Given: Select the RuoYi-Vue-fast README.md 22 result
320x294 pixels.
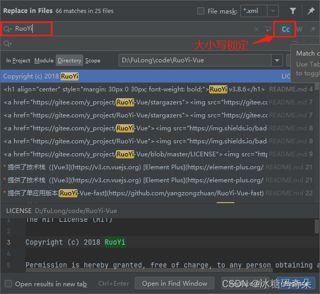Looking at the screenshot, I should click(x=157, y=193).
